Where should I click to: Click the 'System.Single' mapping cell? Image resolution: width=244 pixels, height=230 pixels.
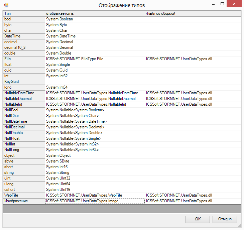(x=95, y=65)
